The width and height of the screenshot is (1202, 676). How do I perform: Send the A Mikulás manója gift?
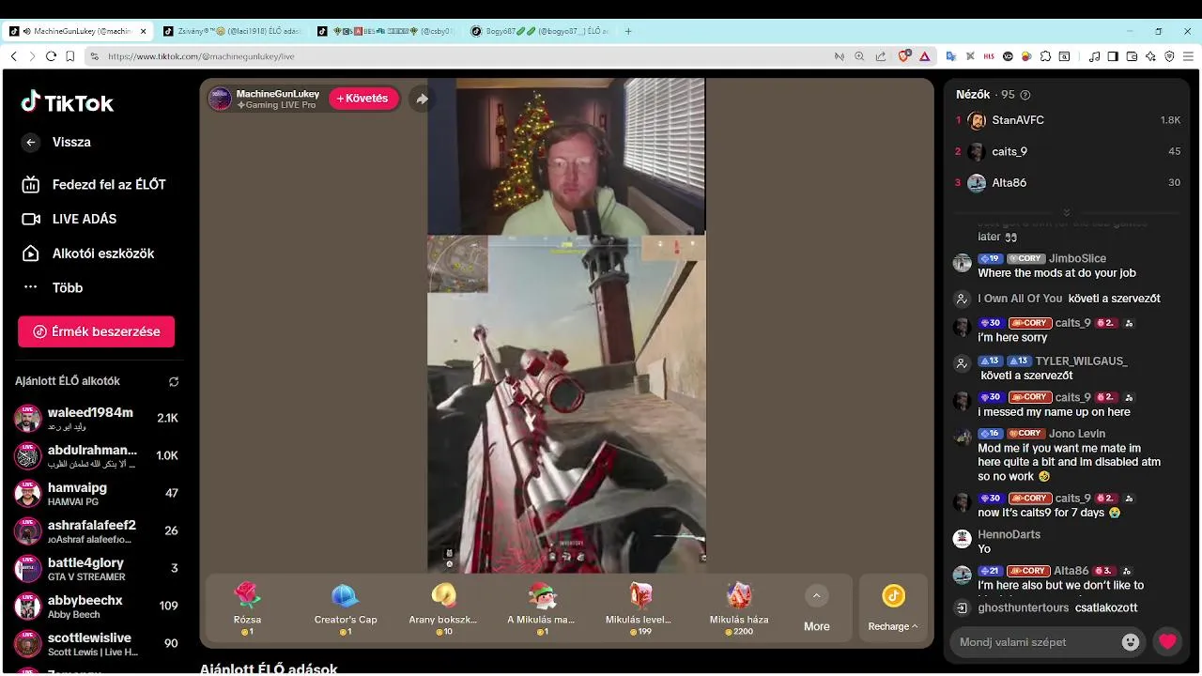(541, 607)
